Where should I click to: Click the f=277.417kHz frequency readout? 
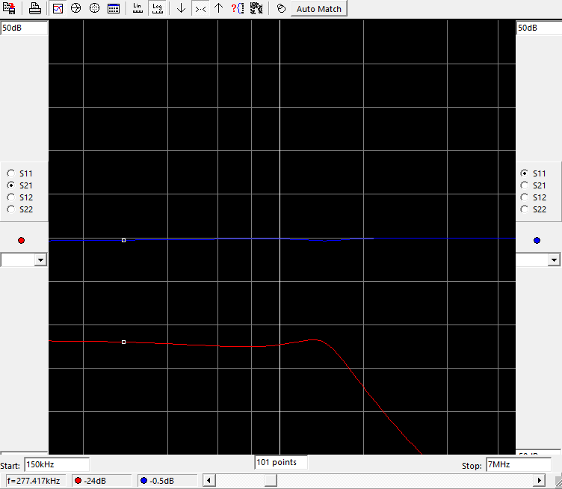(36, 481)
